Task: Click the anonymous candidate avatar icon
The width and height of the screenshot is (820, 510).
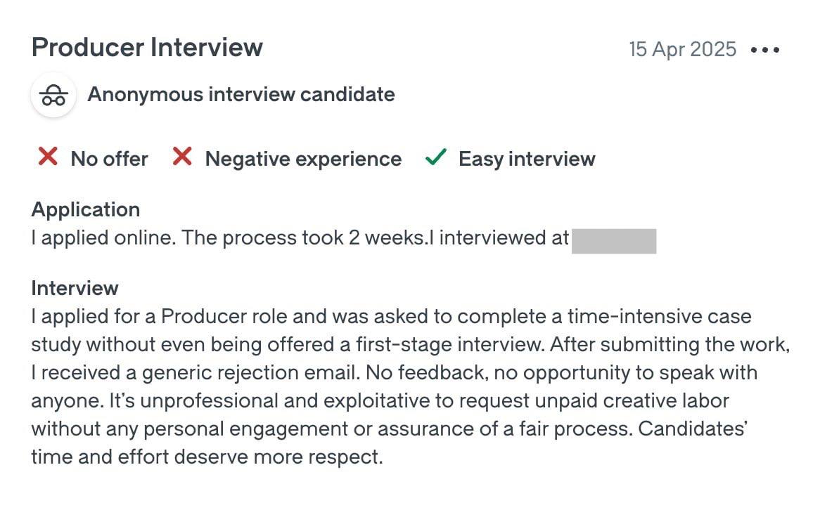Action: [x=53, y=95]
